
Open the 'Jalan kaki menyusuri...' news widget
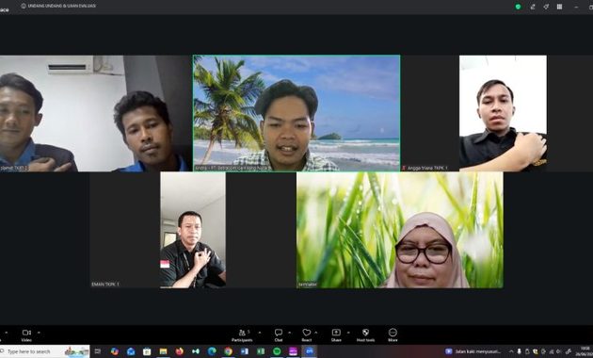(x=473, y=351)
